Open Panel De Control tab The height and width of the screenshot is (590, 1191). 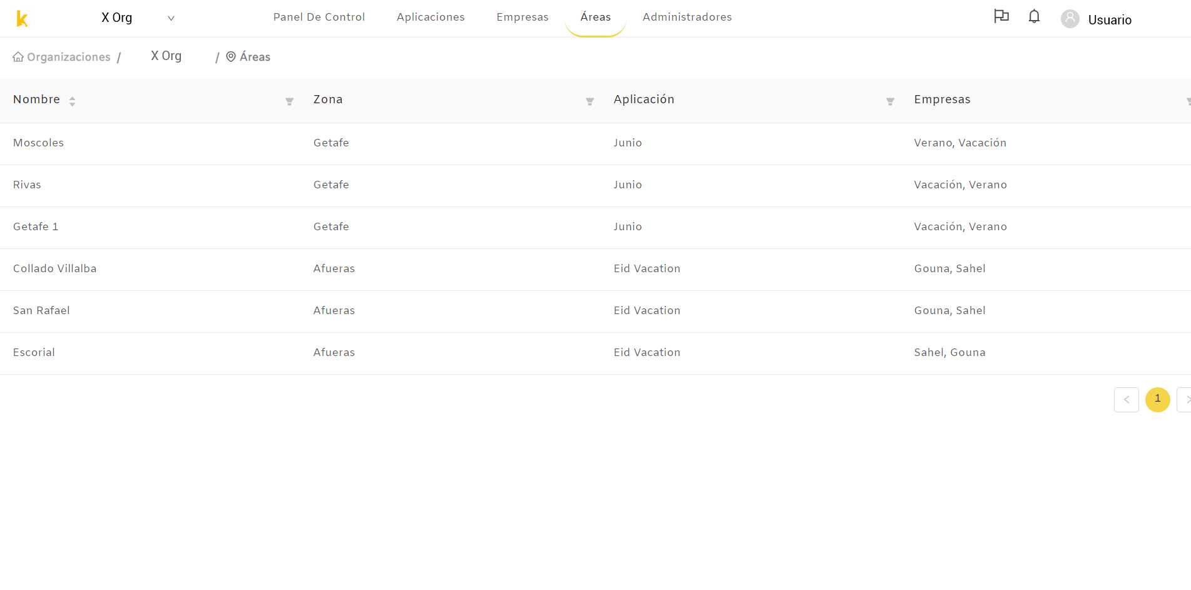(x=319, y=17)
